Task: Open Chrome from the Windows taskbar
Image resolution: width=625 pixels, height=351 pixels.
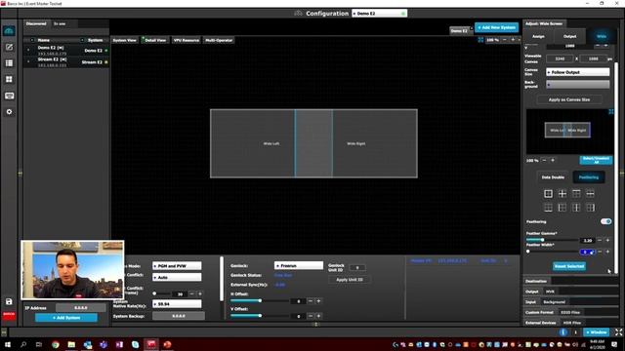Action: pyautogui.click(x=56, y=344)
